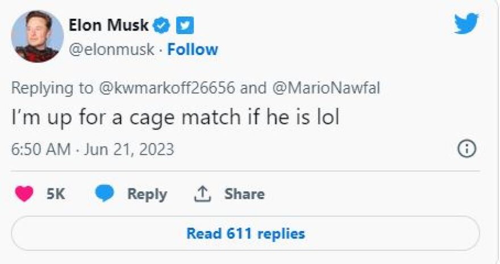Click the share arrow icon
Image resolution: width=500 pixels, height=264 pixels.
point(203,194)
